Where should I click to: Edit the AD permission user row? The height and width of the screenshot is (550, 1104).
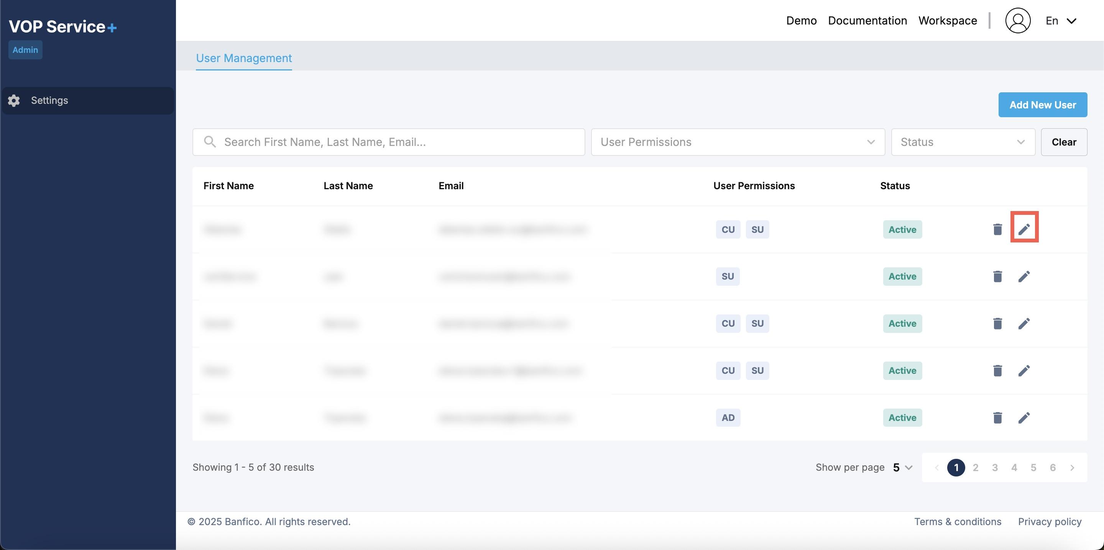click(1024, 417)
